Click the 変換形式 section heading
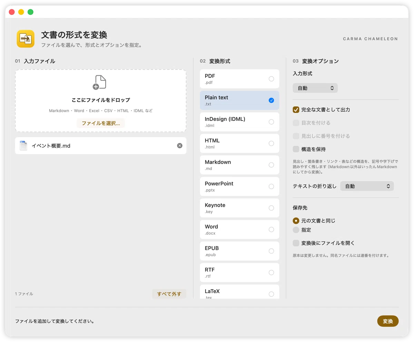The image size is (414, 342). click(x=220, y=61)
